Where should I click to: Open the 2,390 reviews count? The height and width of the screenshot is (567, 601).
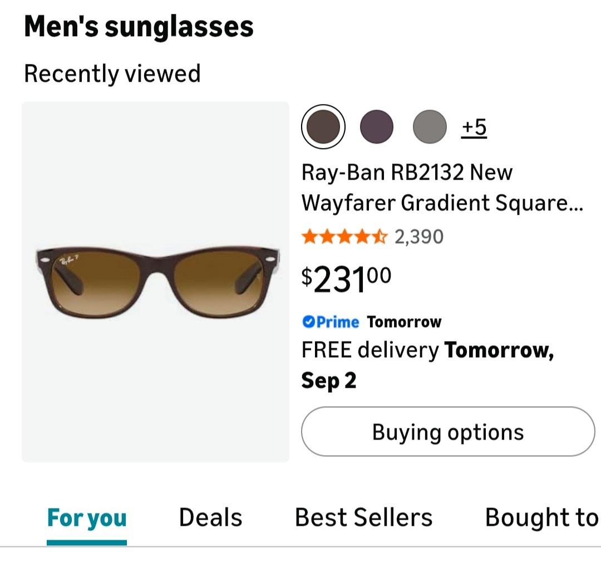click(x=419, y=237)
